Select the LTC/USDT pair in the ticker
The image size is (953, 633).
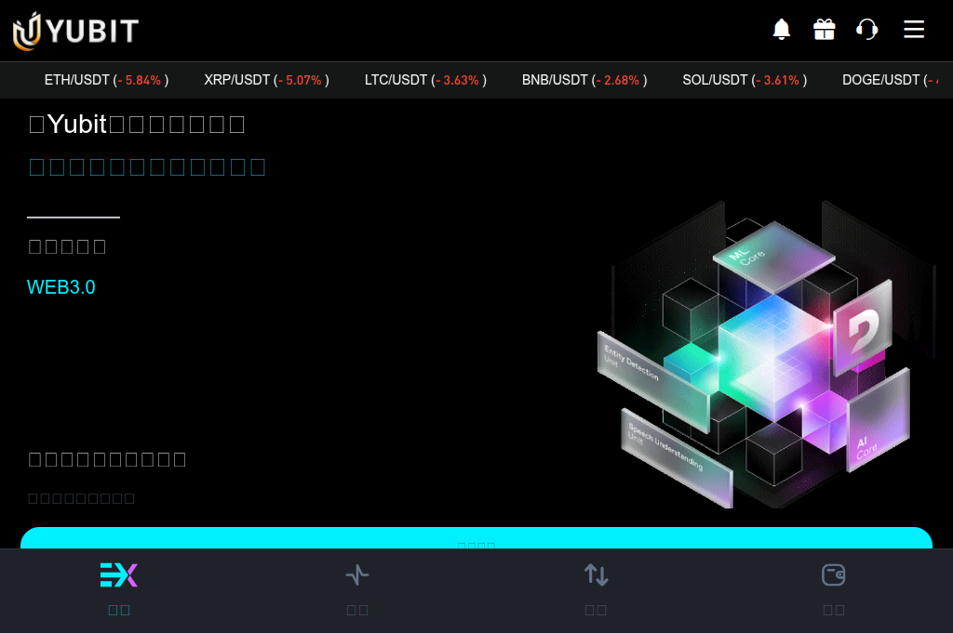coord(425,80)
